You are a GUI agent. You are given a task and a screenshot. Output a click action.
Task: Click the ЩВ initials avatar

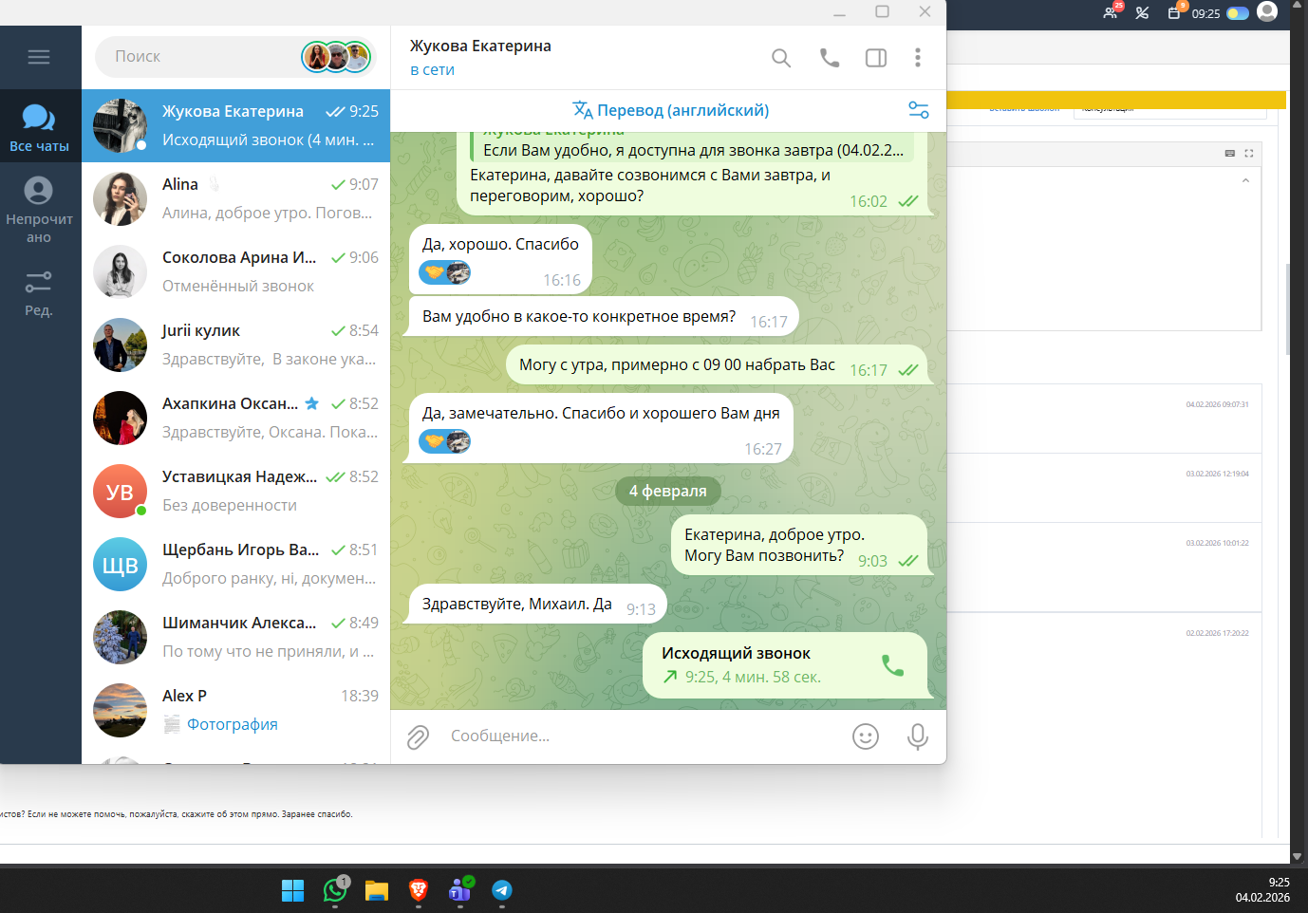pyautogui.click(x=120, y=564)
